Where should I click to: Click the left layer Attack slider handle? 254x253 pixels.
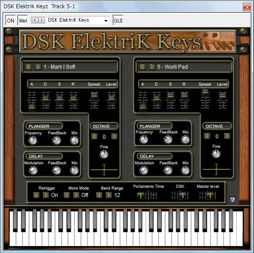pos(32,107)
